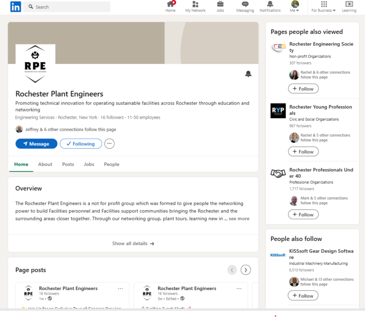Expand the Me profile dropdown
The width and height of the screenshot is (365, 317).
[295, 7]
